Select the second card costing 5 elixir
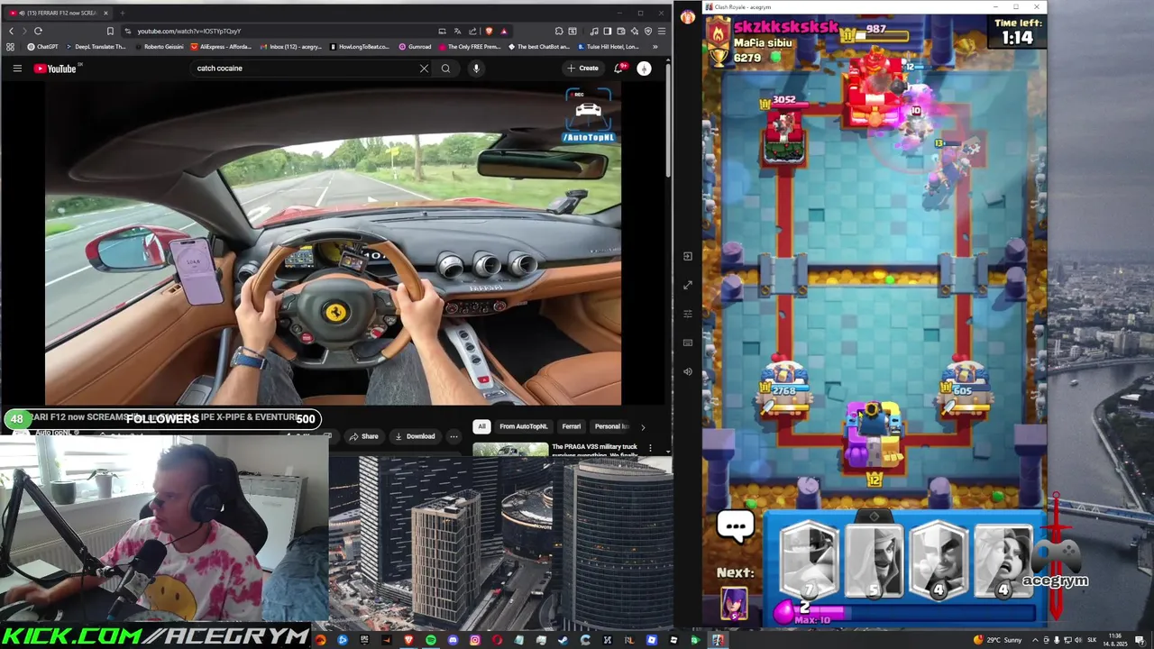Image resolution: width=1154 pixels, height=649 pixels. point(874,562)
